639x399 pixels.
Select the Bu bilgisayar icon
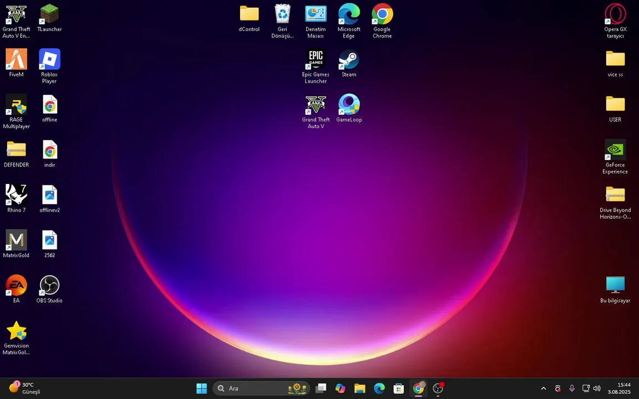[615, 289]
